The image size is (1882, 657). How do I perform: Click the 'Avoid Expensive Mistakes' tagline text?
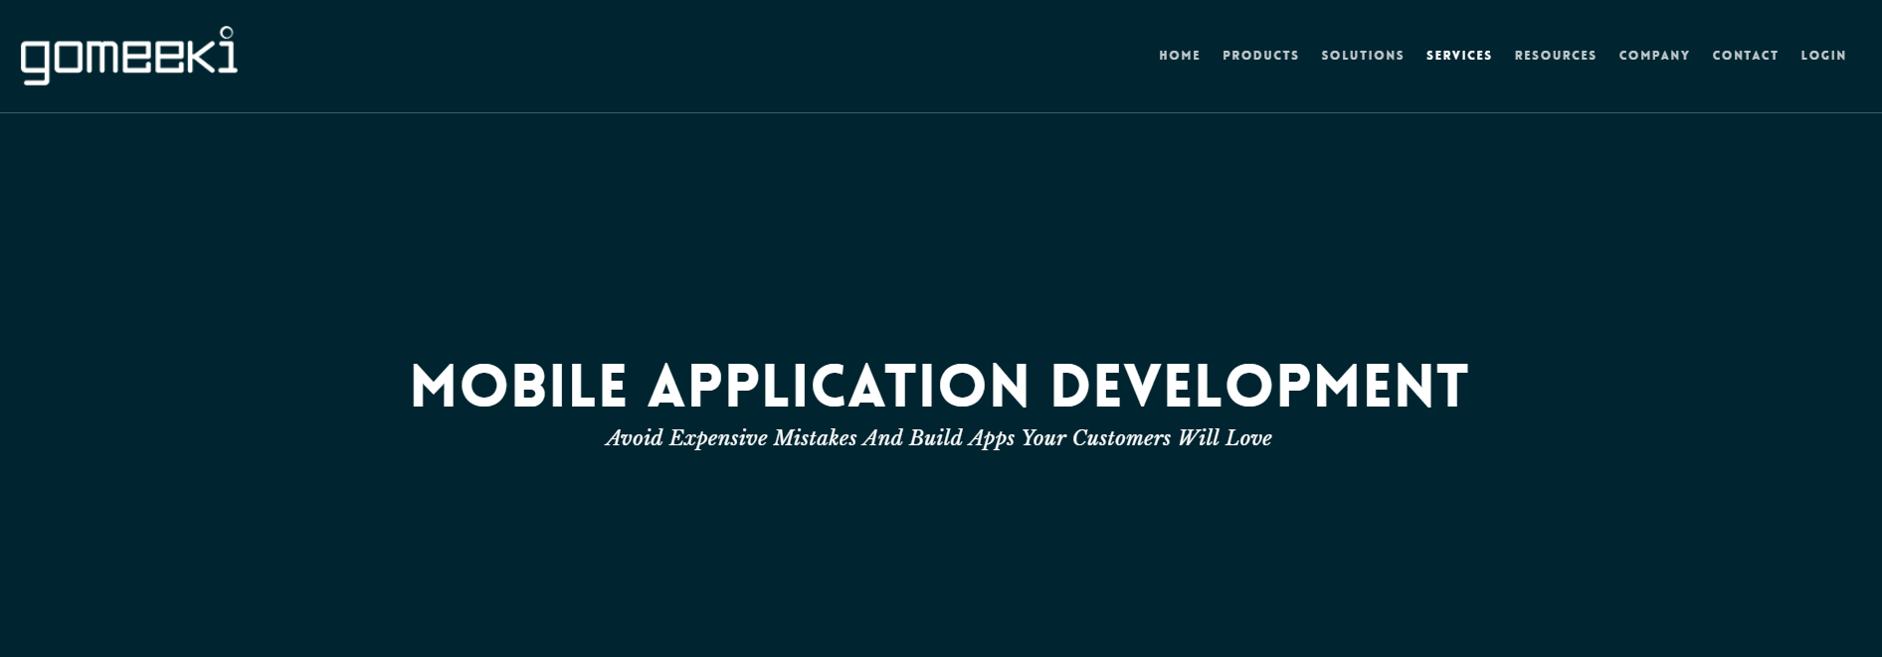[x=938, y=438]
